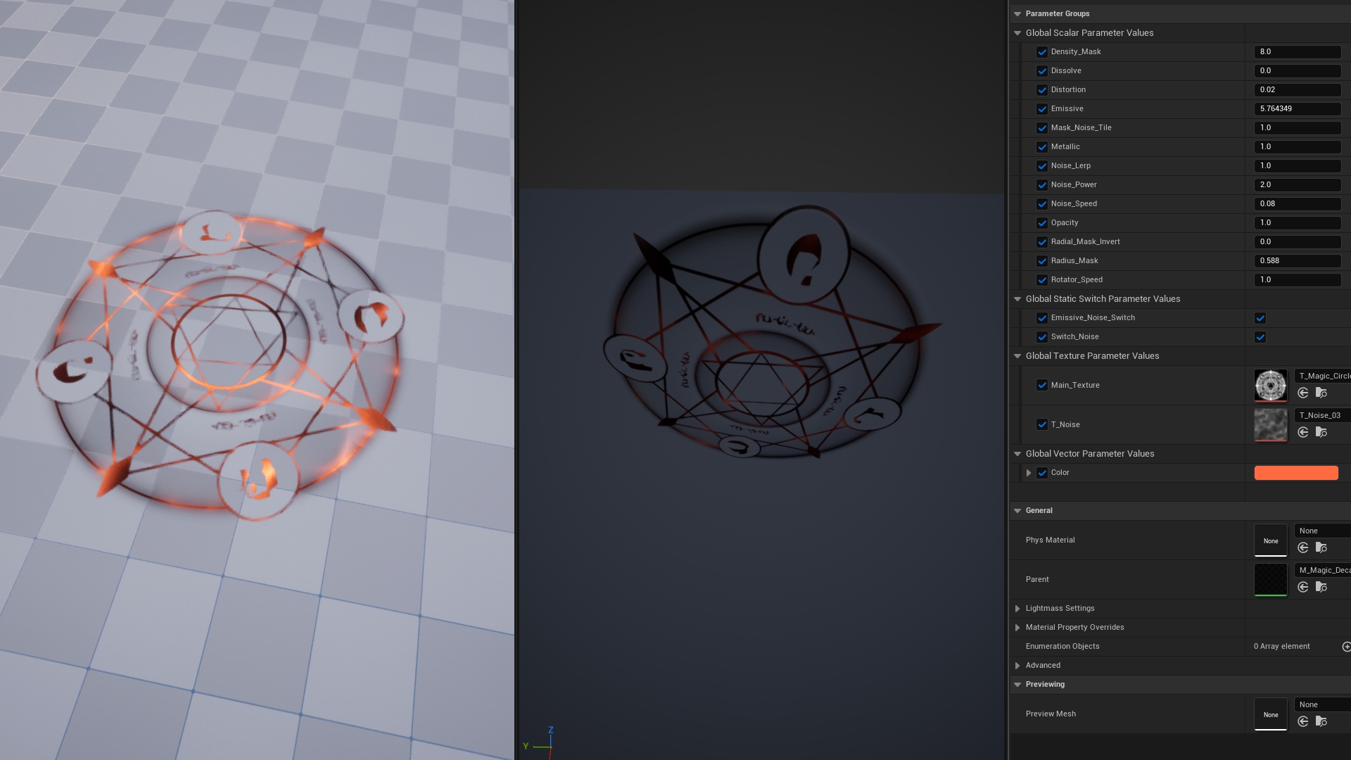Open the Preview Mesh None dropdown
Image resolution: width=1351 pixels, height=760 pixels.
(x=1322, y=705)
